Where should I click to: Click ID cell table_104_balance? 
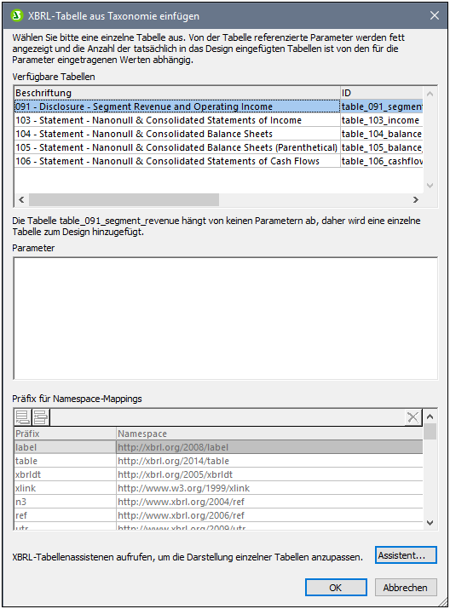pos(382,134)
